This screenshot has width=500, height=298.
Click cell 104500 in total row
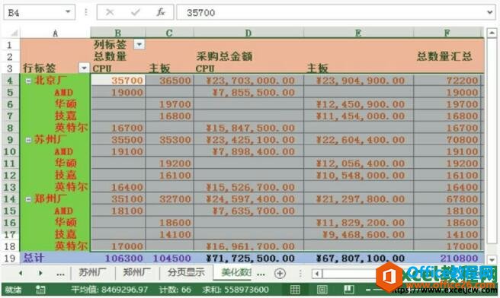point(169,258)
